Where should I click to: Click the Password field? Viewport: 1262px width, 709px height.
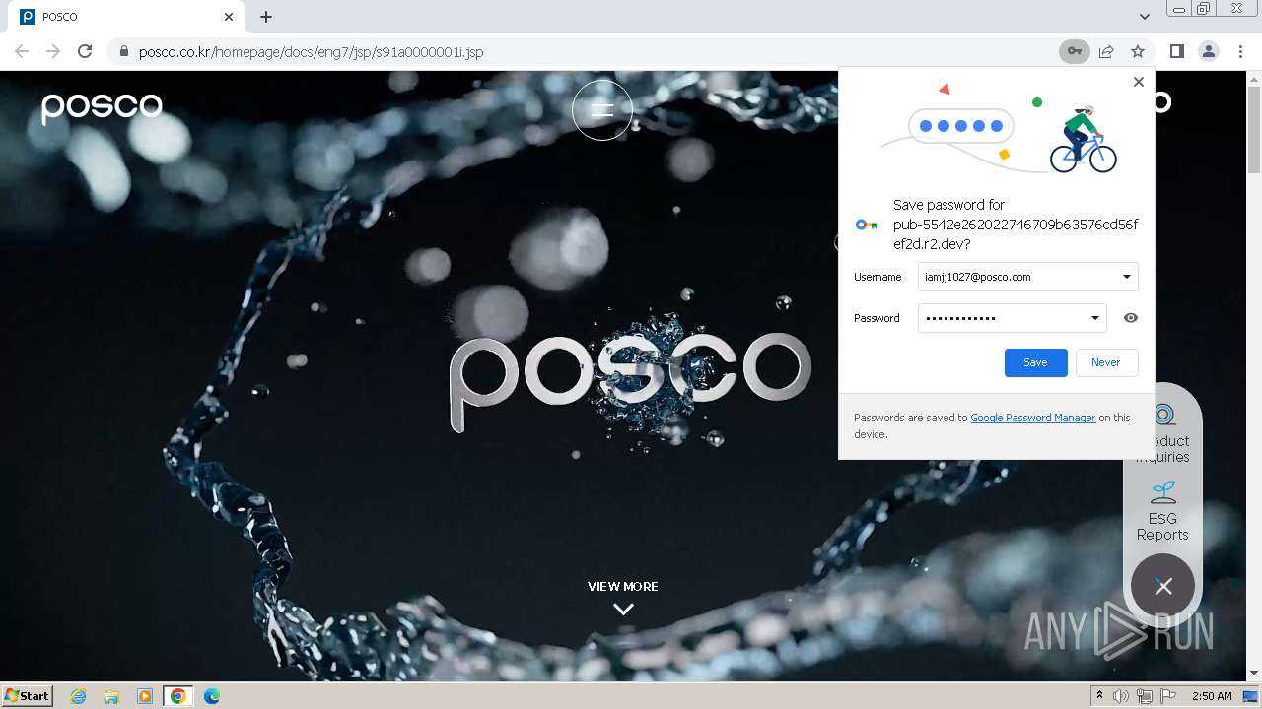point(1012,318)
